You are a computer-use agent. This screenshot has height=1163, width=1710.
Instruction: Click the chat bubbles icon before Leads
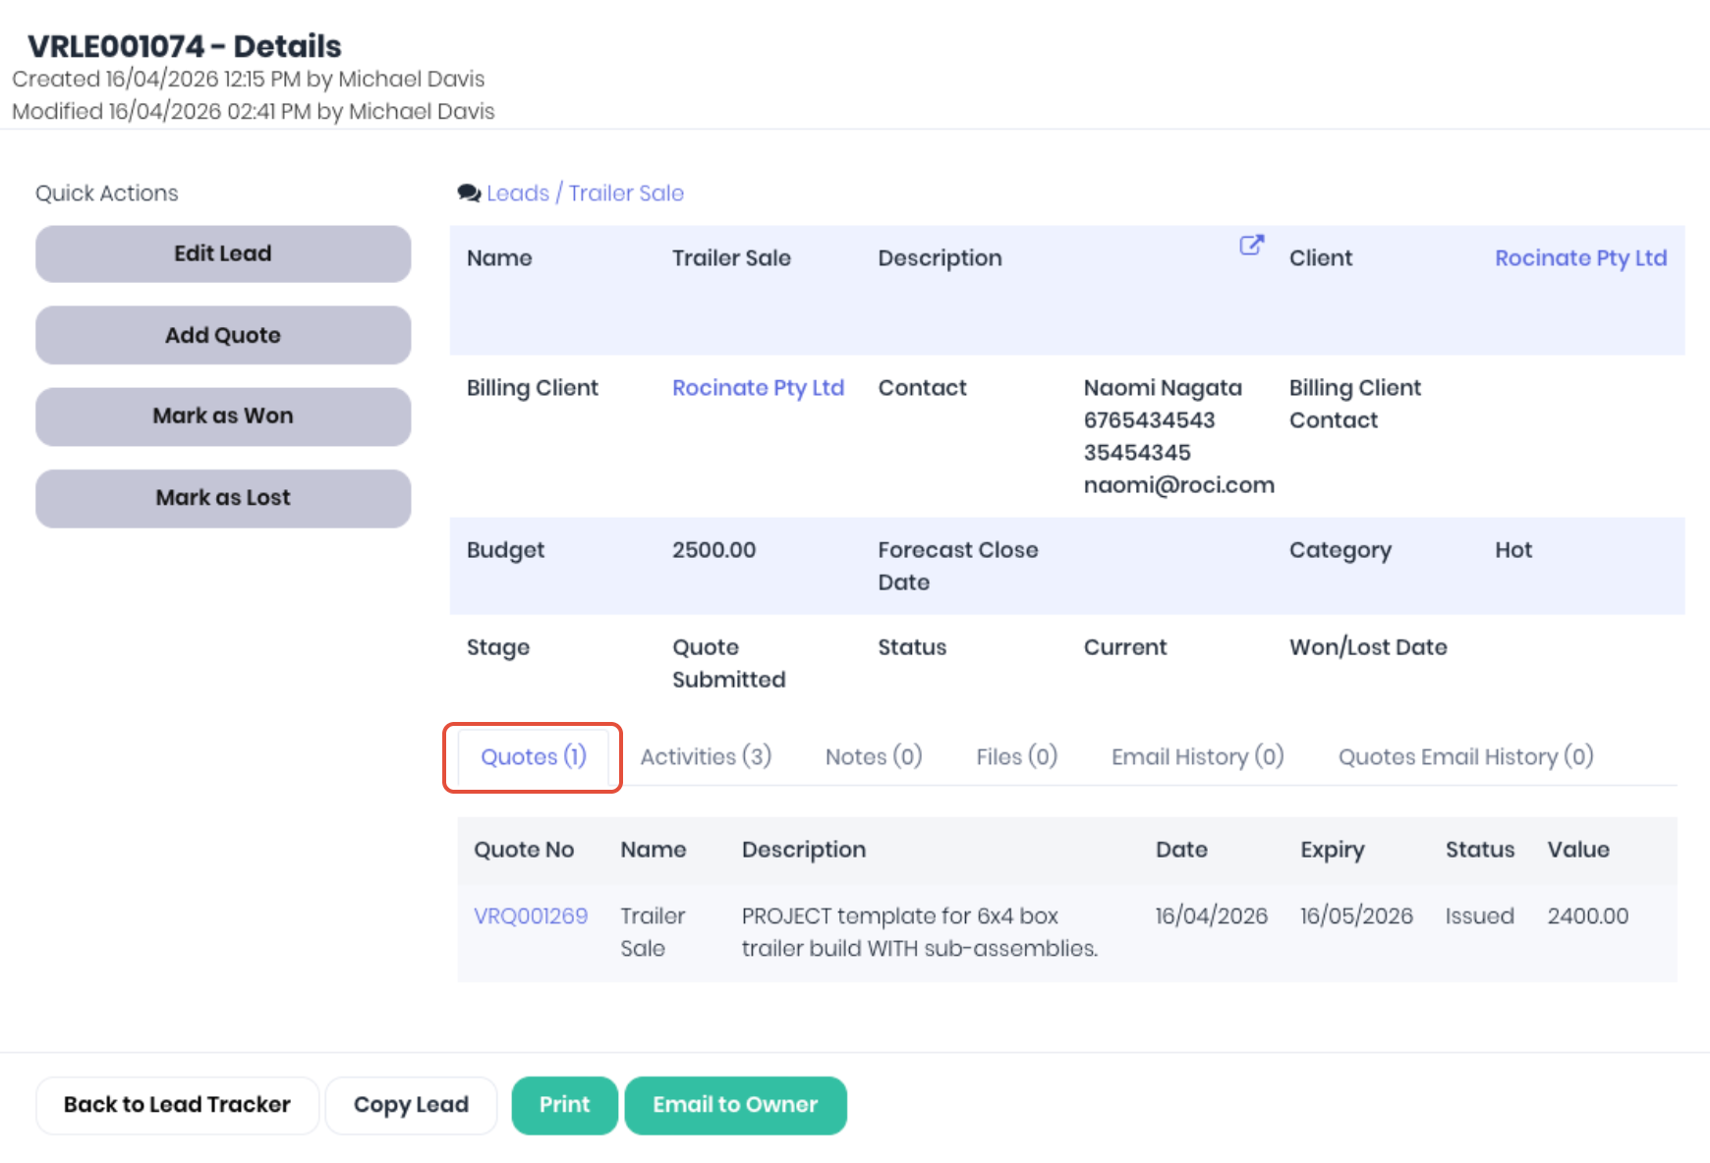(469, 194)
